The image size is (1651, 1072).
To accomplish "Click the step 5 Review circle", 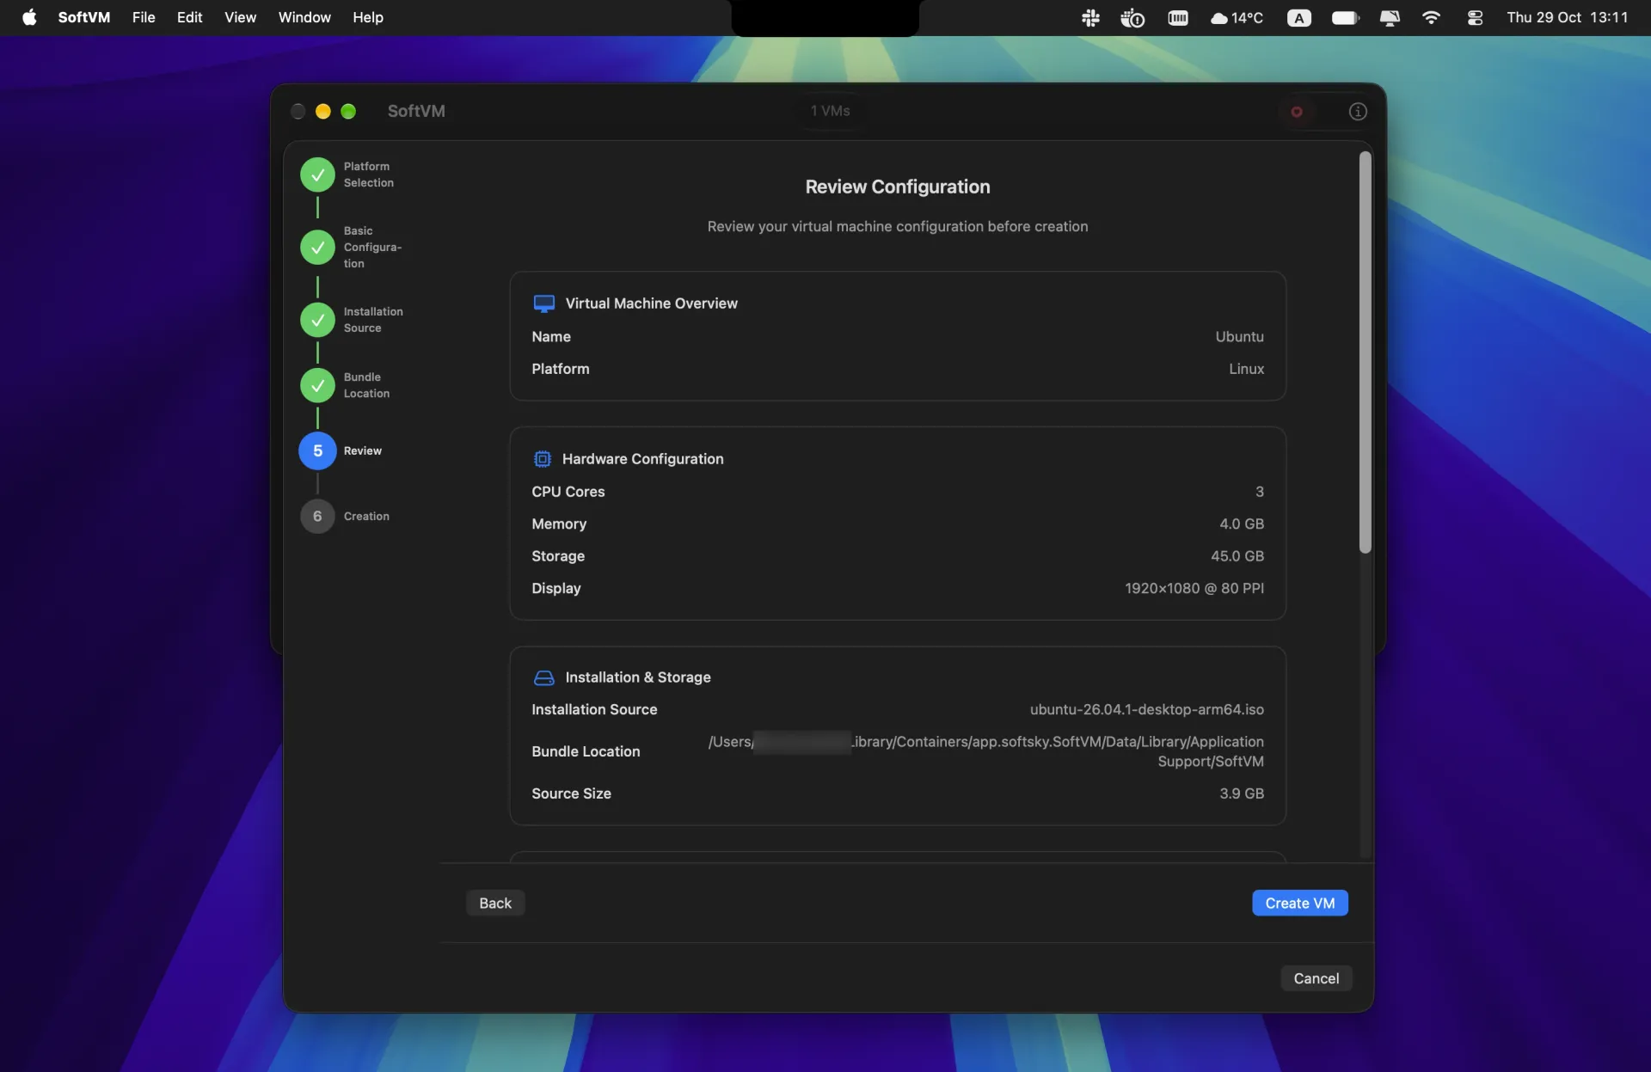I will coord(317,450).
